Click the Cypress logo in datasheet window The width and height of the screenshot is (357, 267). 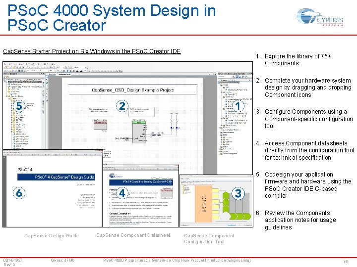pyautogui.click(x=116, y=176)
